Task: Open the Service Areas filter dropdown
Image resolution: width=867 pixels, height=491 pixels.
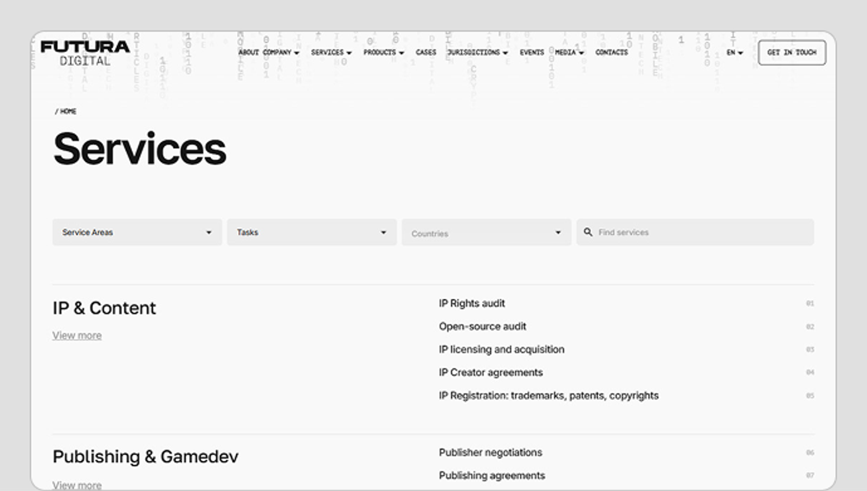Action: click(x=137, y=232)
